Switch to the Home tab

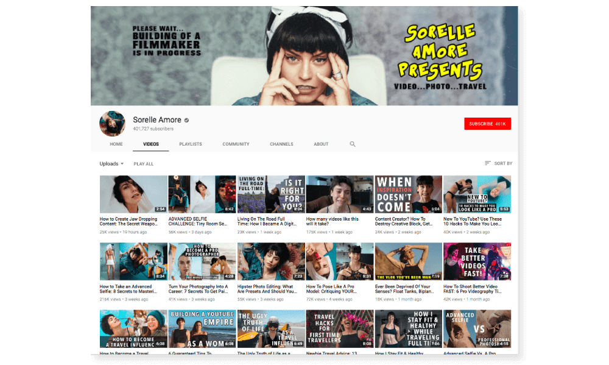coord(116,144)
